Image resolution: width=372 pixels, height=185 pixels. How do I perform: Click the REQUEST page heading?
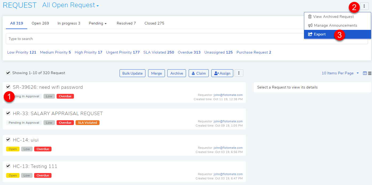[x=20, y=5]
